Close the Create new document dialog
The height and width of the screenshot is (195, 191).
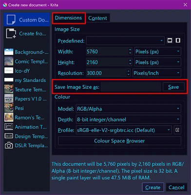click(x=185, y=5)
